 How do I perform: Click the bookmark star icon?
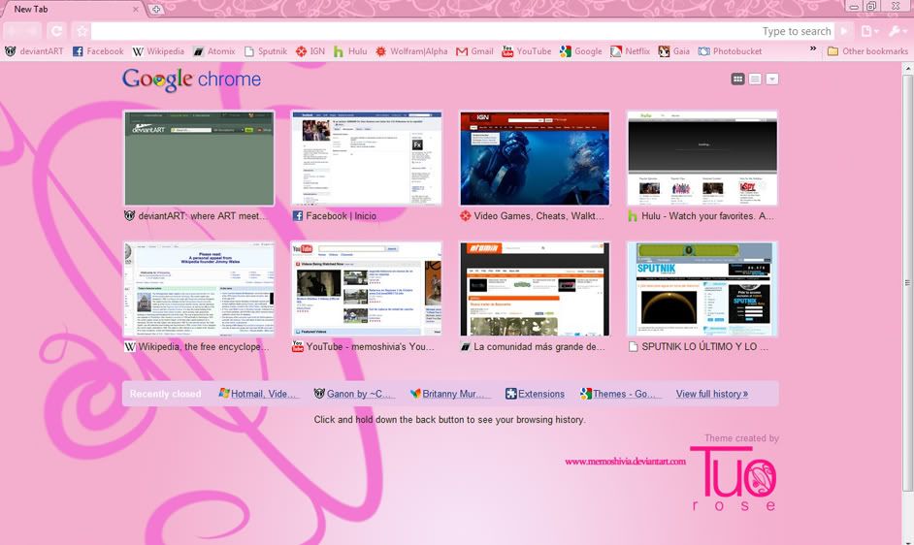(82, 31)
